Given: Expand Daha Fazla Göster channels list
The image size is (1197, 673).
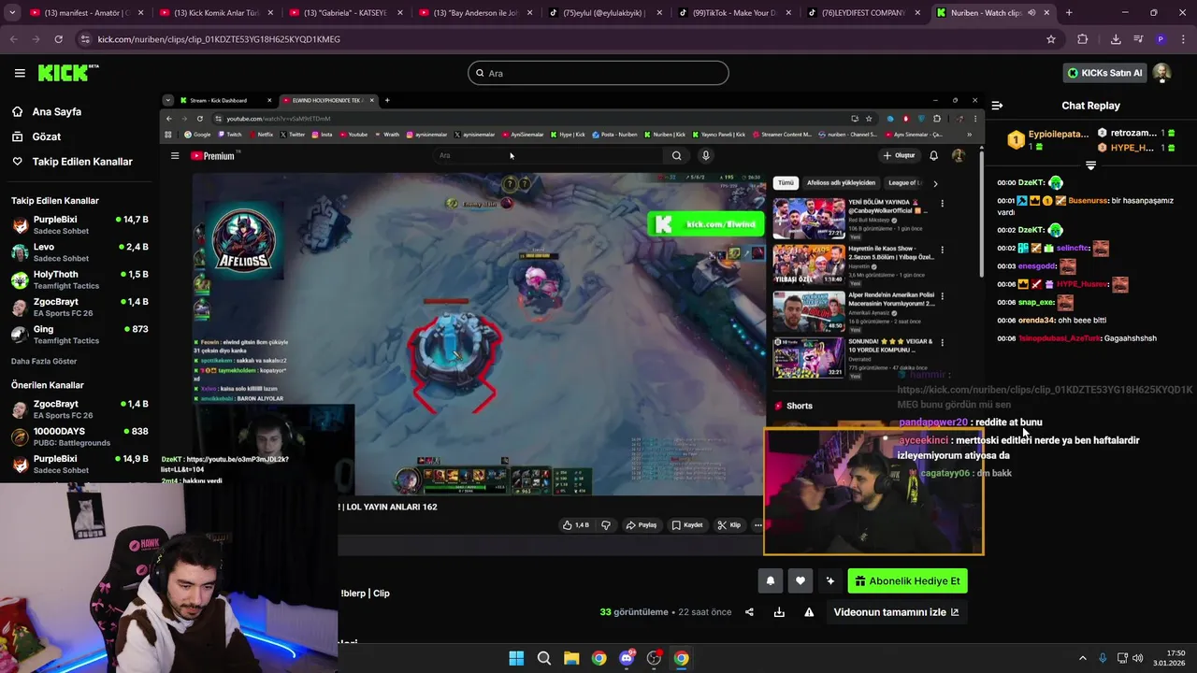Looking at the screenshot, I should [44, 361].
